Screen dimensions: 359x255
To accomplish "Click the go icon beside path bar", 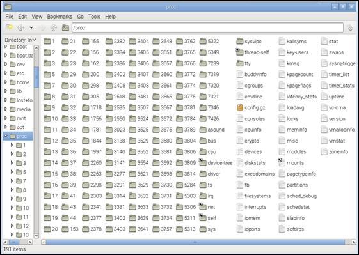I will (350, 28).
